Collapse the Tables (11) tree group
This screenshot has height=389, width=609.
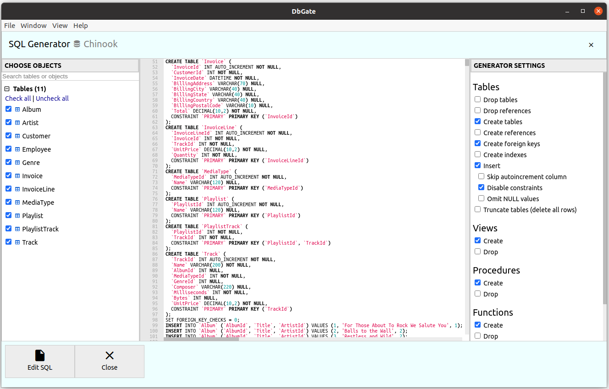tap(7, 89)
